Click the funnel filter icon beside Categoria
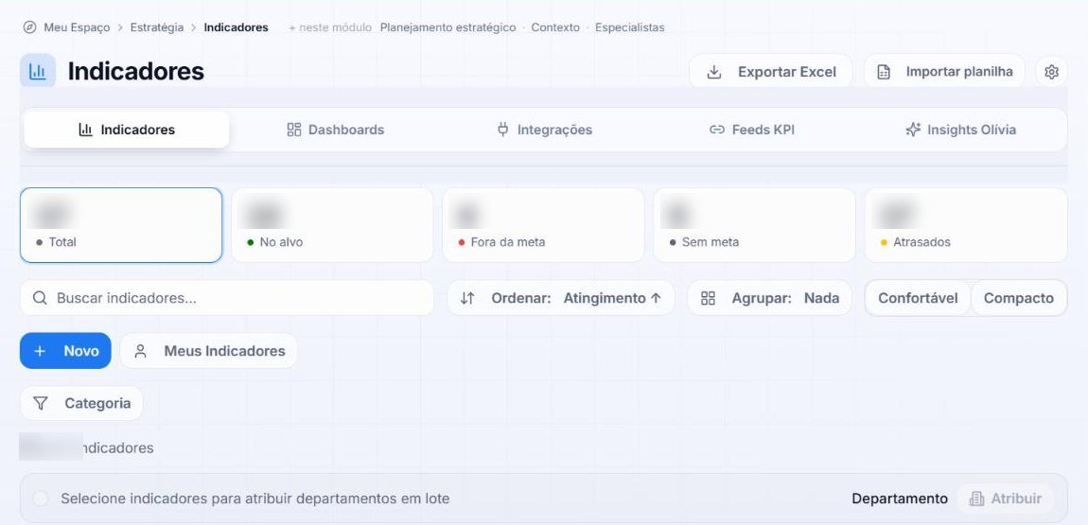 point(41,403)
